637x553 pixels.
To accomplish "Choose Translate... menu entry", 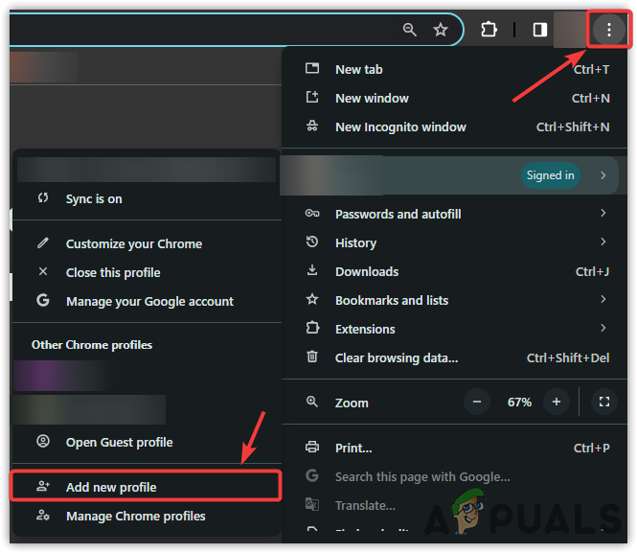I will tap(454, 505).
